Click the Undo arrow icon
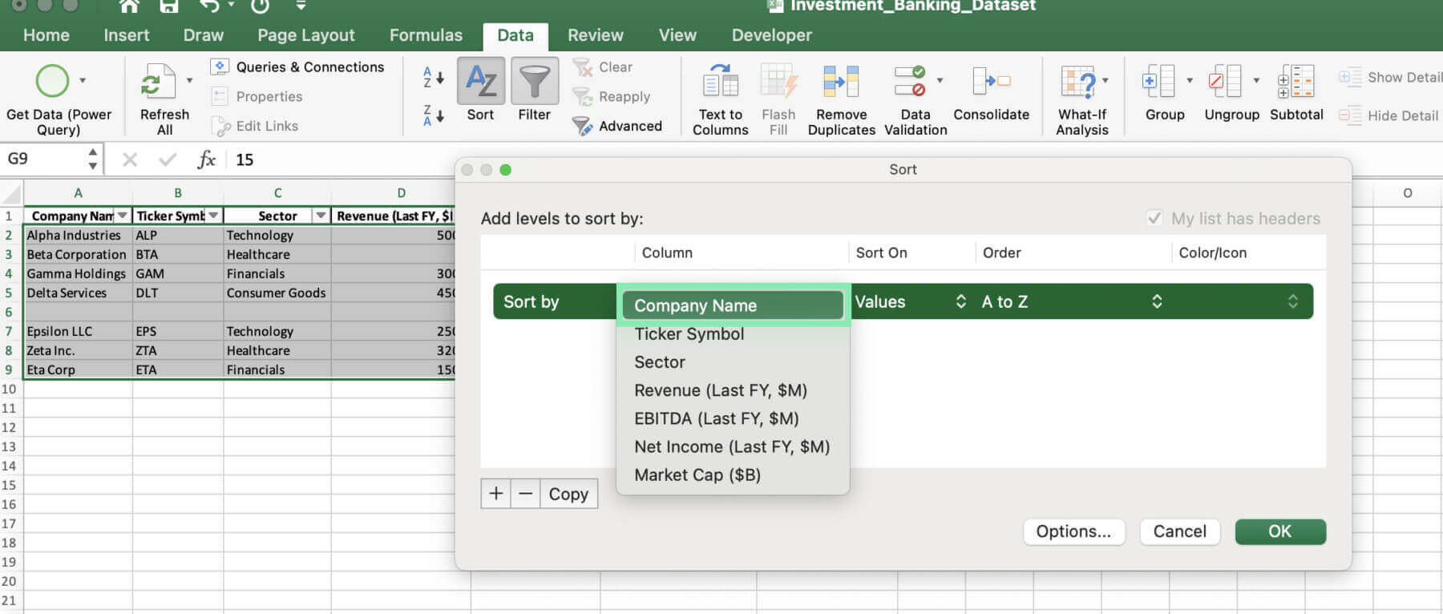This screenshot has height=614, width=1443. pyautogui.click(x=209, y=6)
